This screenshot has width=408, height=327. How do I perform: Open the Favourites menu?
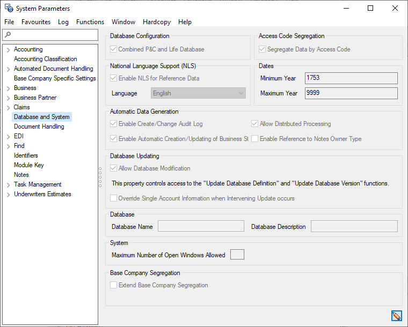(36, 22)
